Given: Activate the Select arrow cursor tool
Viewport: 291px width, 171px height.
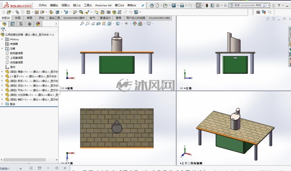Looking at the screenshot, I should (x=198, y=6).
